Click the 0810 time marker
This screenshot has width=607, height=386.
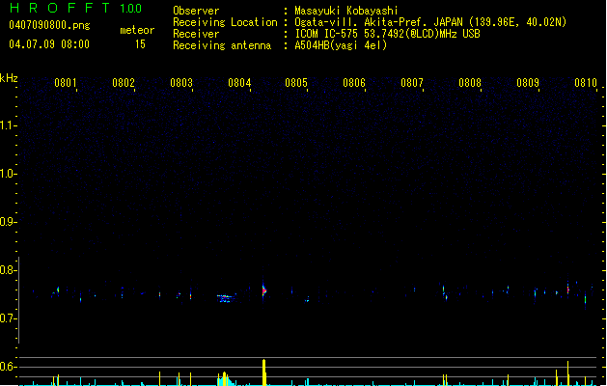(x=586, y=83)
